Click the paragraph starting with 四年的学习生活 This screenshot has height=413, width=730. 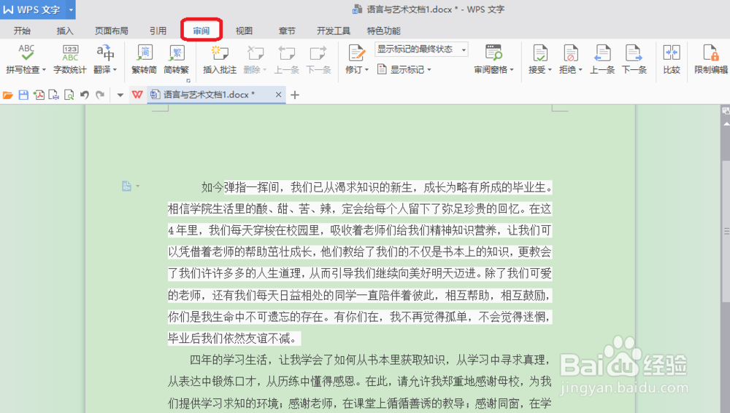pos(359,382)
